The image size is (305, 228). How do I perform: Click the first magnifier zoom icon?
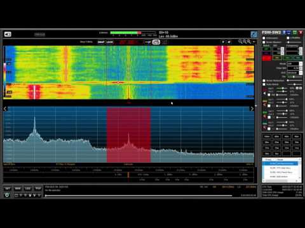[x=240, y=41]
